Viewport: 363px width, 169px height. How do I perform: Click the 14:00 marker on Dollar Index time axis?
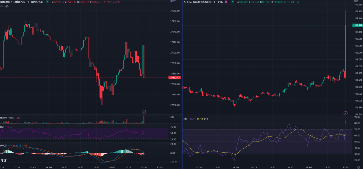point(235,167)
